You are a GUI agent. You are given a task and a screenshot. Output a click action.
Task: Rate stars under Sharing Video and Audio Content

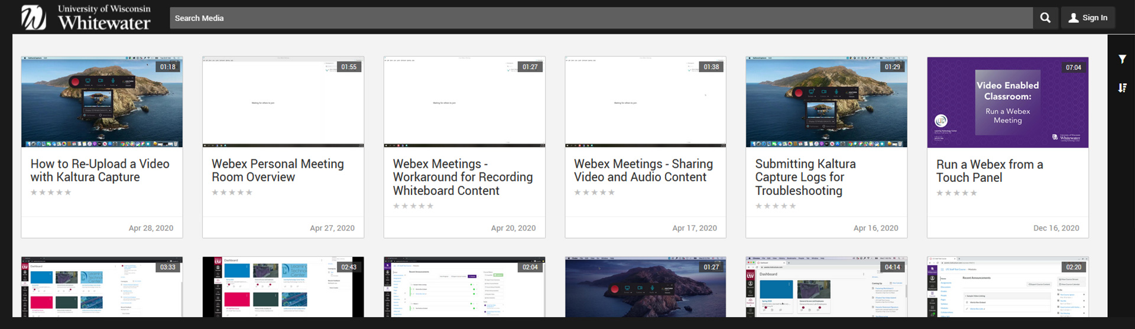[x=595, y=192]
